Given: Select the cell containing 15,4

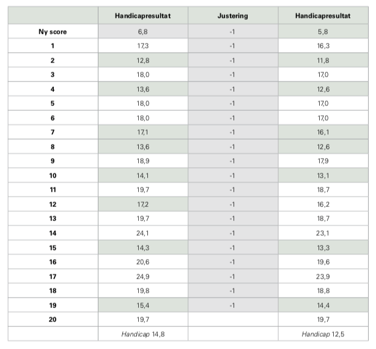Looking at the screenshot, I should click(x=142, y=306).
